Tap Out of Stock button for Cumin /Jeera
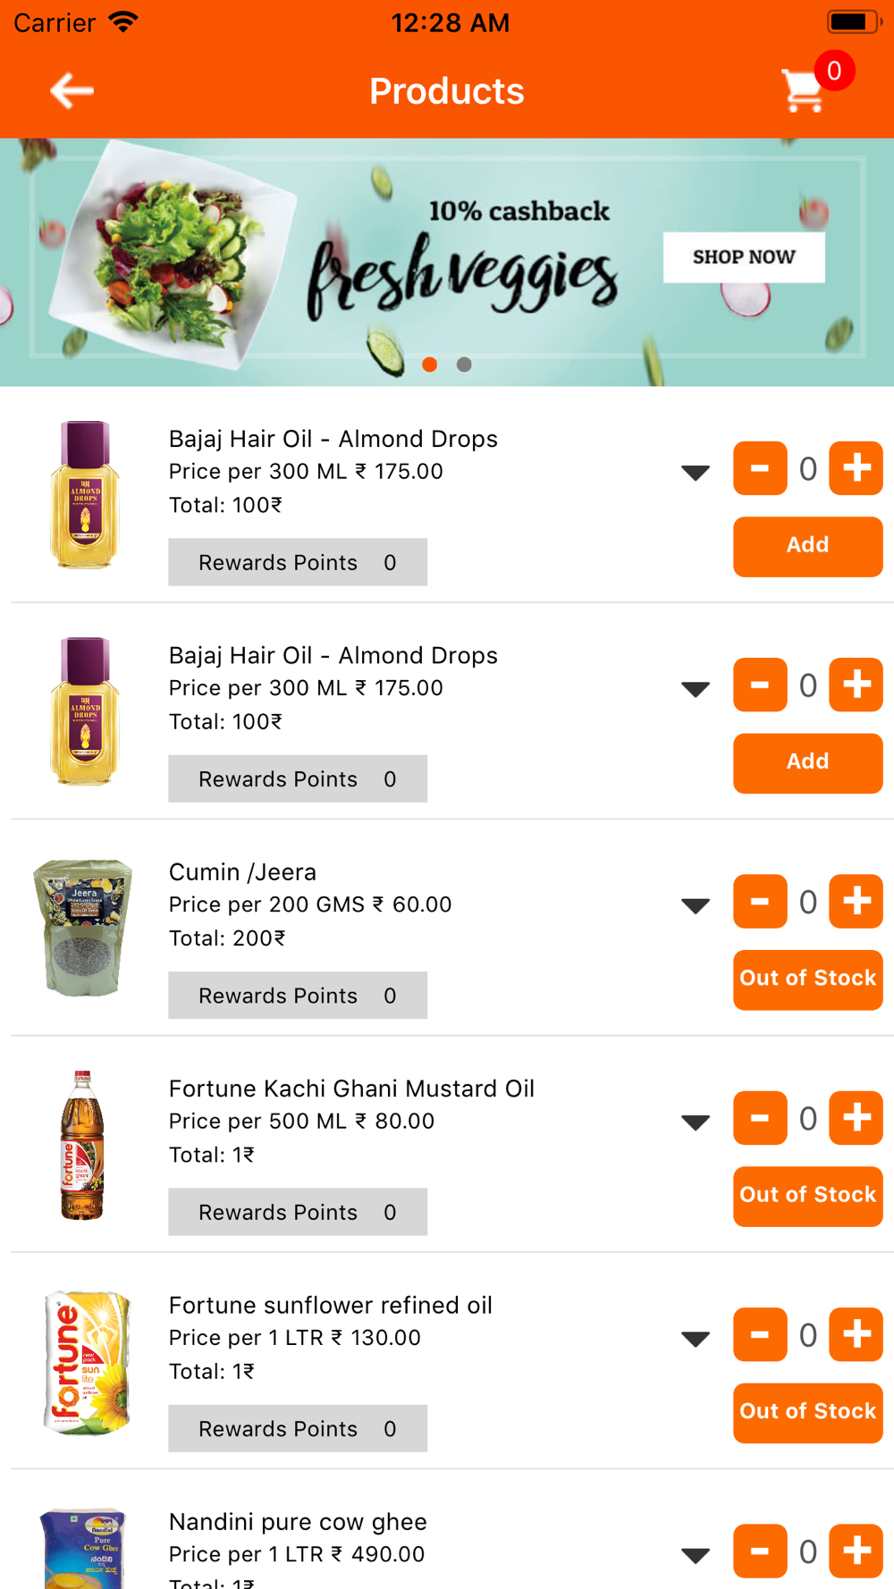The width and height of the screenshot is (894, 1589). click(x=808, y=979)
